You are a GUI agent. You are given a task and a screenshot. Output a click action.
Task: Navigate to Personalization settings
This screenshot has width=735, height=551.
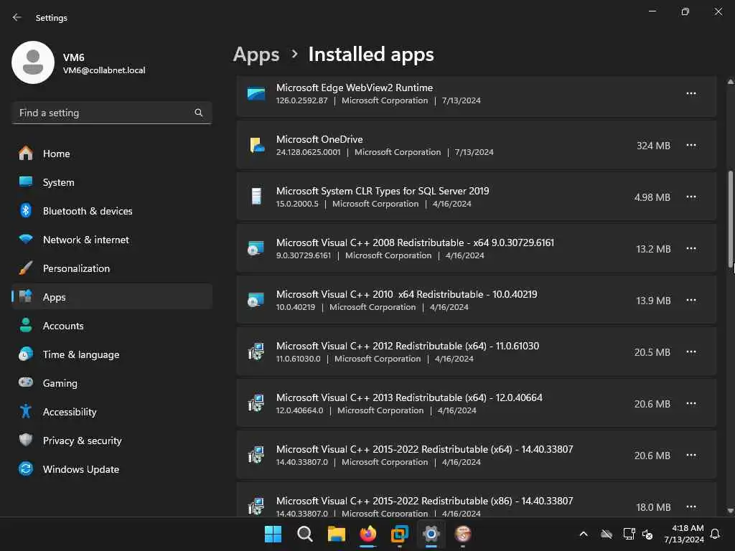[76, 268]
